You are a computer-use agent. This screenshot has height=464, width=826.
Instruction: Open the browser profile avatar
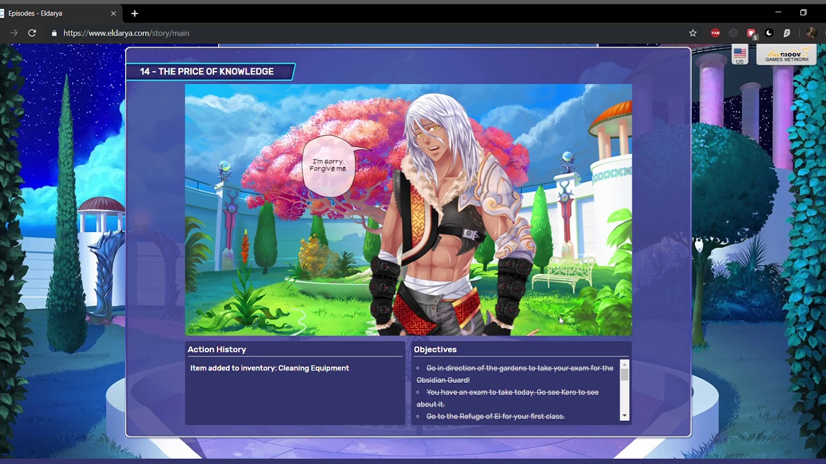[811, 33]
